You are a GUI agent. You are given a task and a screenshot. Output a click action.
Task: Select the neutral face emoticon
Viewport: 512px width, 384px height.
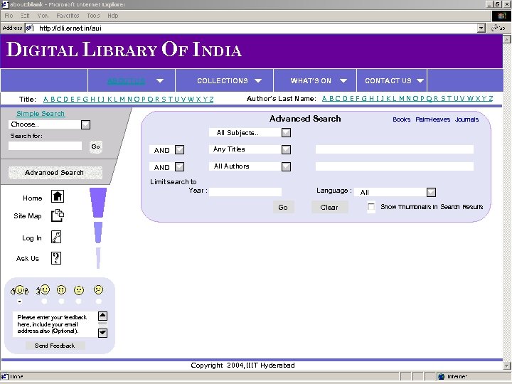[79, 290]
